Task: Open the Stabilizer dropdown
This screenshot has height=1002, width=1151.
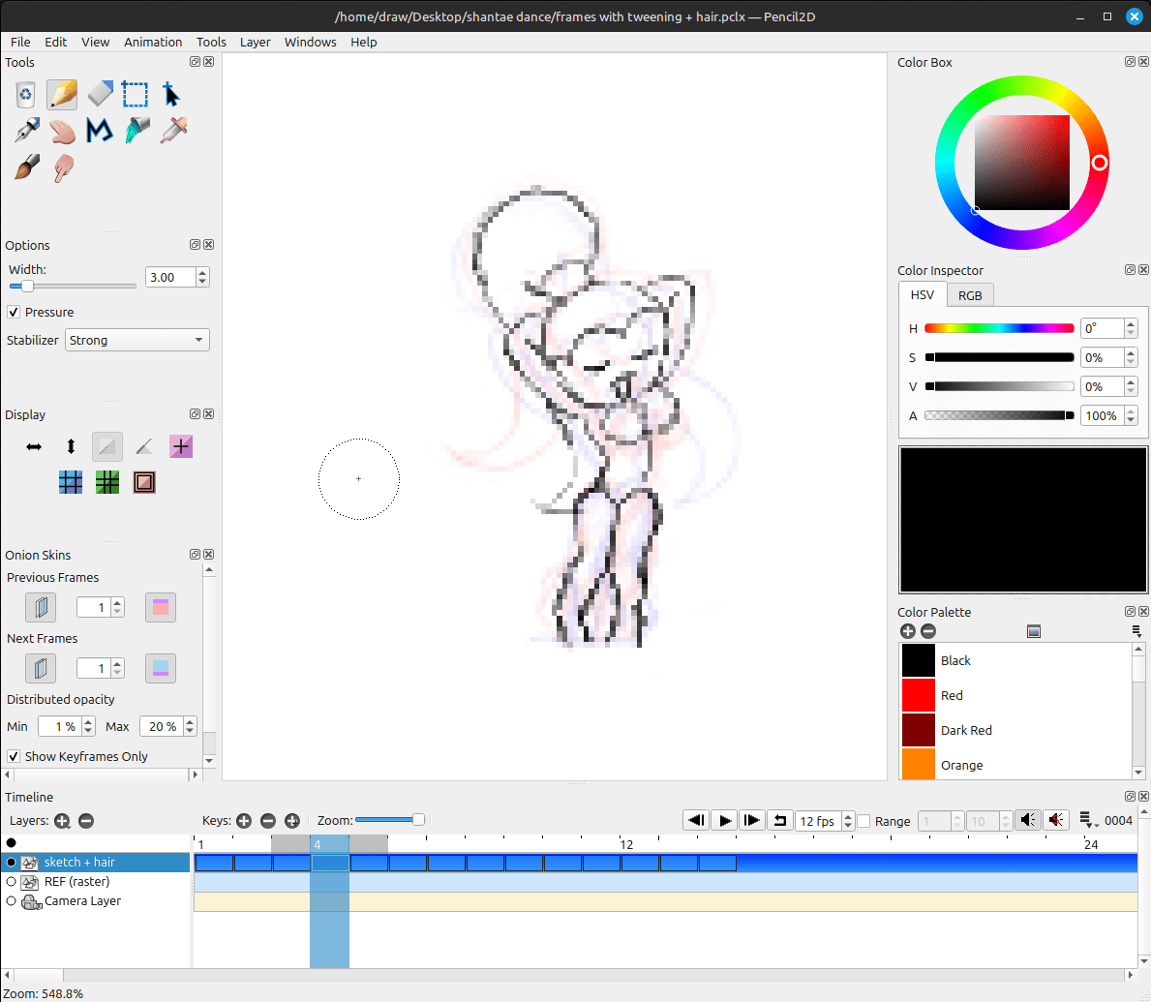Action: (x=137, y=340)
